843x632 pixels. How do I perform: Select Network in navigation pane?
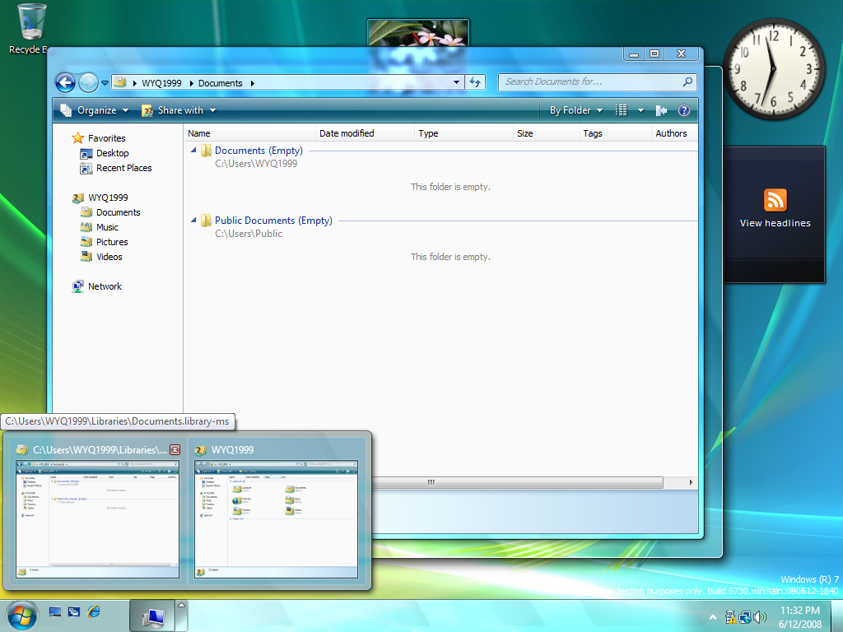pos(105,286)
